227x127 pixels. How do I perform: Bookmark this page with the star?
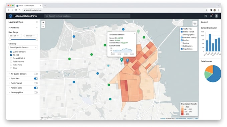pos(206,10)
